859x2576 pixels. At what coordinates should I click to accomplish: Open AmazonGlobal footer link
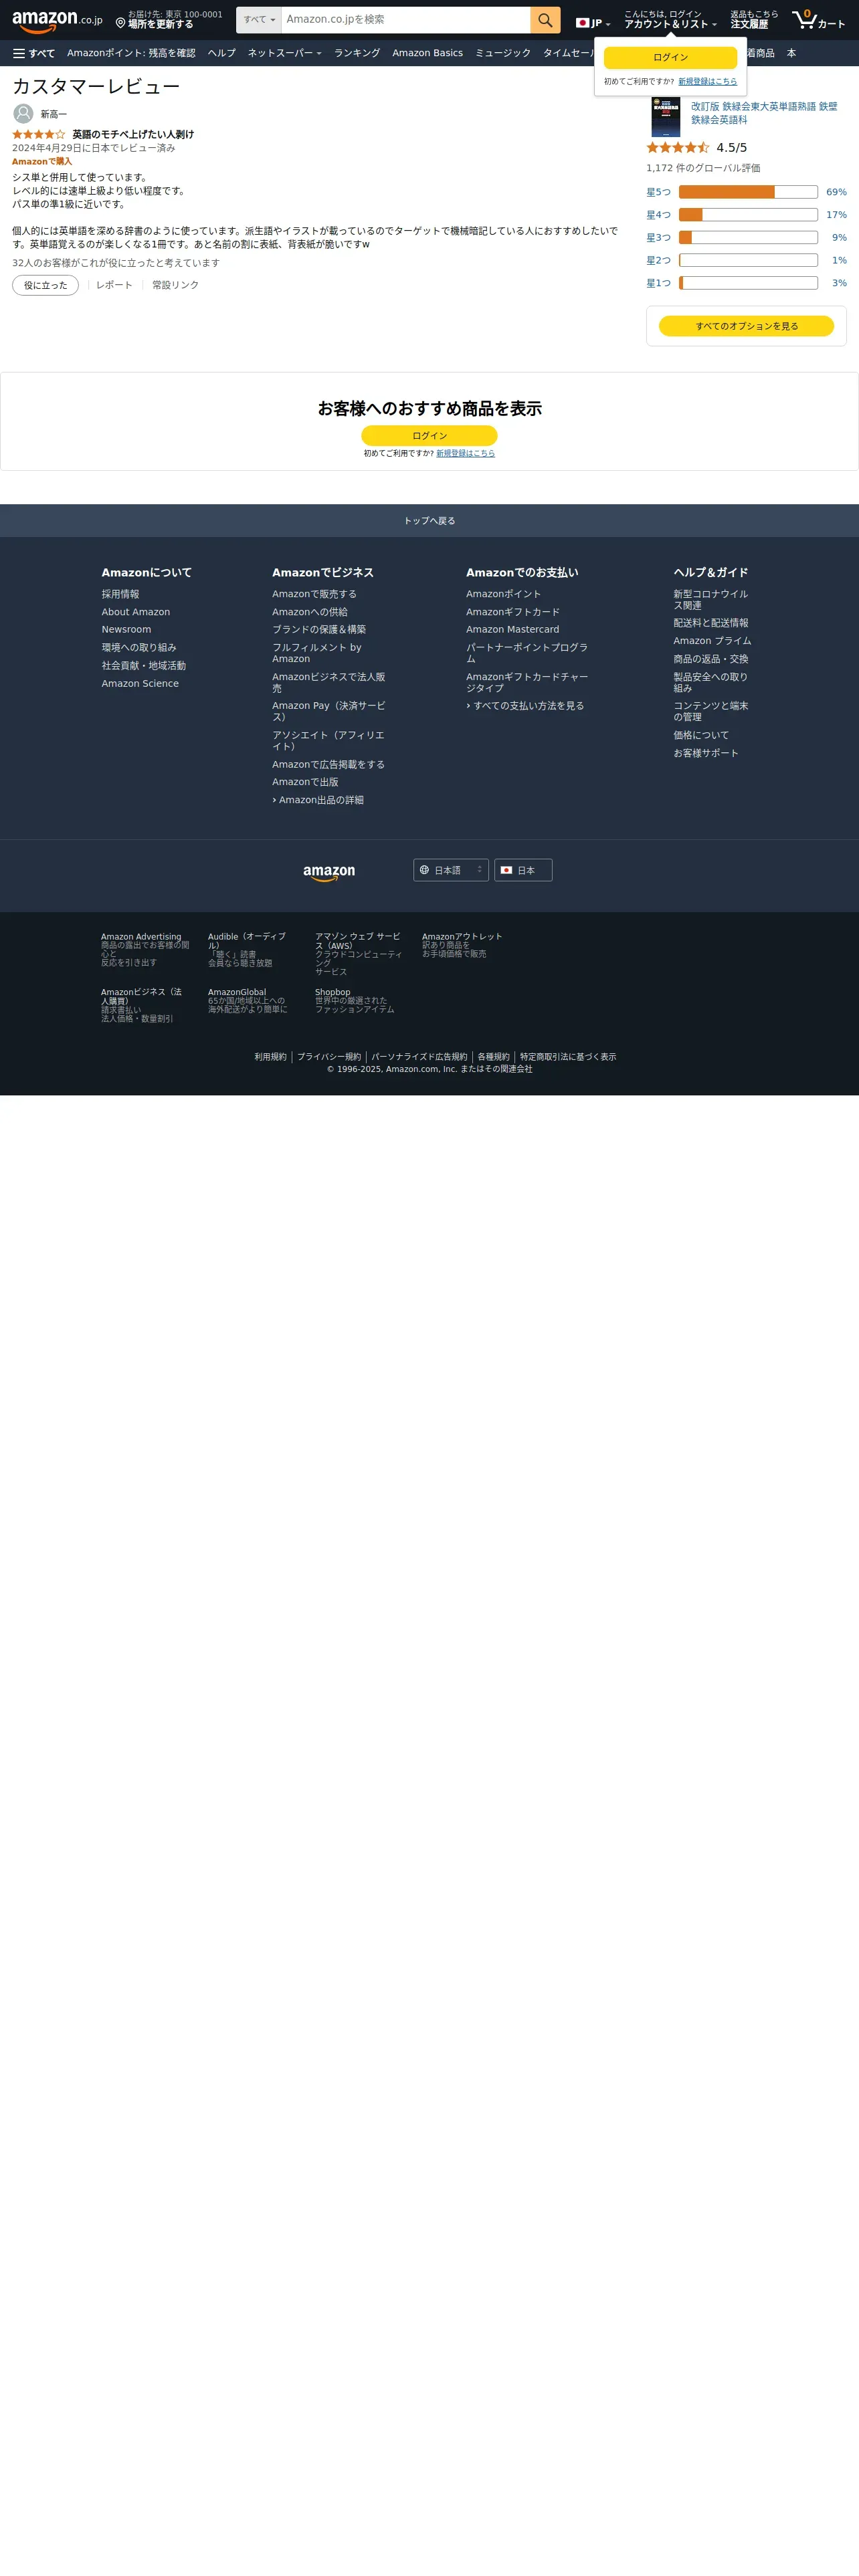[x=237, y=992]
